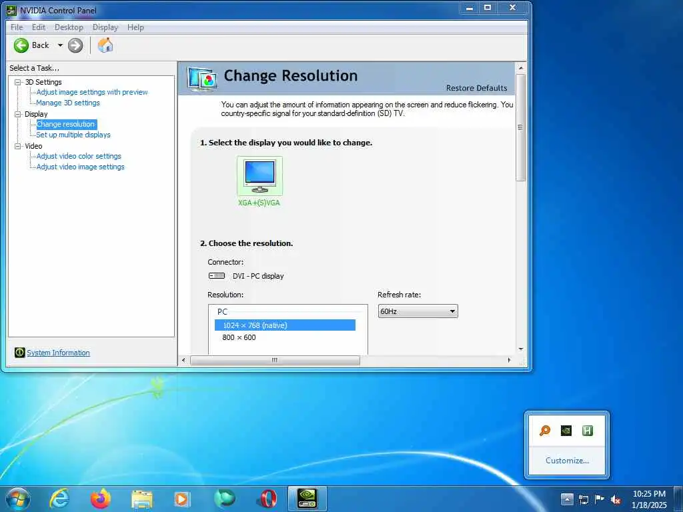Select the XGA+(S)VGA display monitor icon

pyautogui.click(x=259, y=176)
